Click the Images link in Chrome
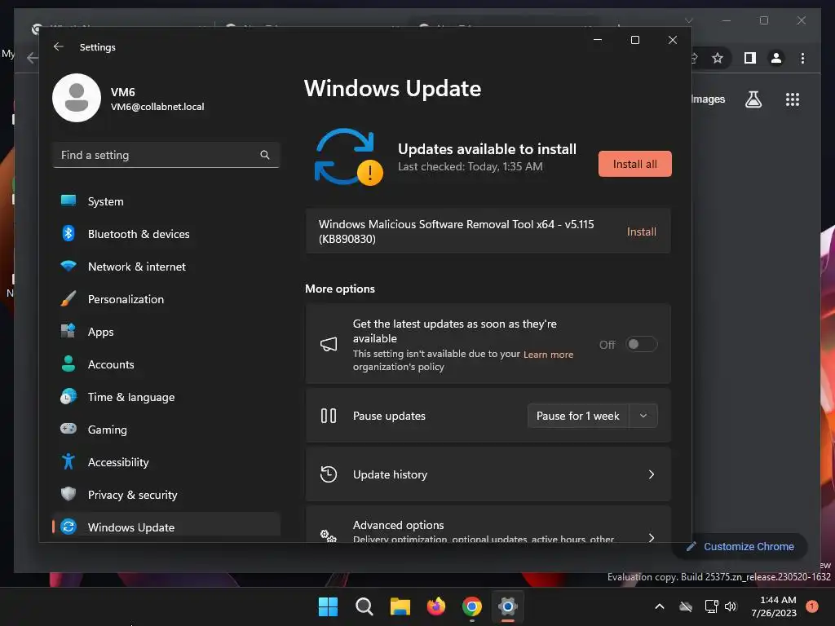 (708, 99)
